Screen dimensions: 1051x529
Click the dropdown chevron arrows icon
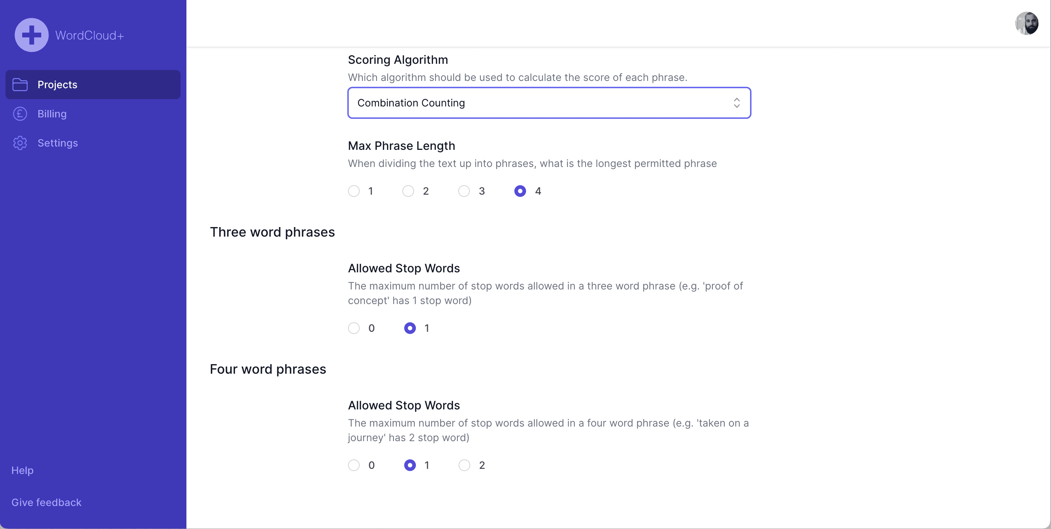(737, 103)
